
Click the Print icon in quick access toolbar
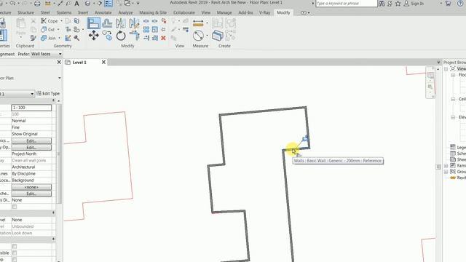tap(37, 3)
